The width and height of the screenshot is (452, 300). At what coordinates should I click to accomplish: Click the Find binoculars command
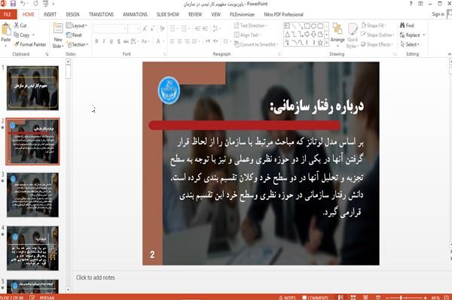(x=407, y=26)
